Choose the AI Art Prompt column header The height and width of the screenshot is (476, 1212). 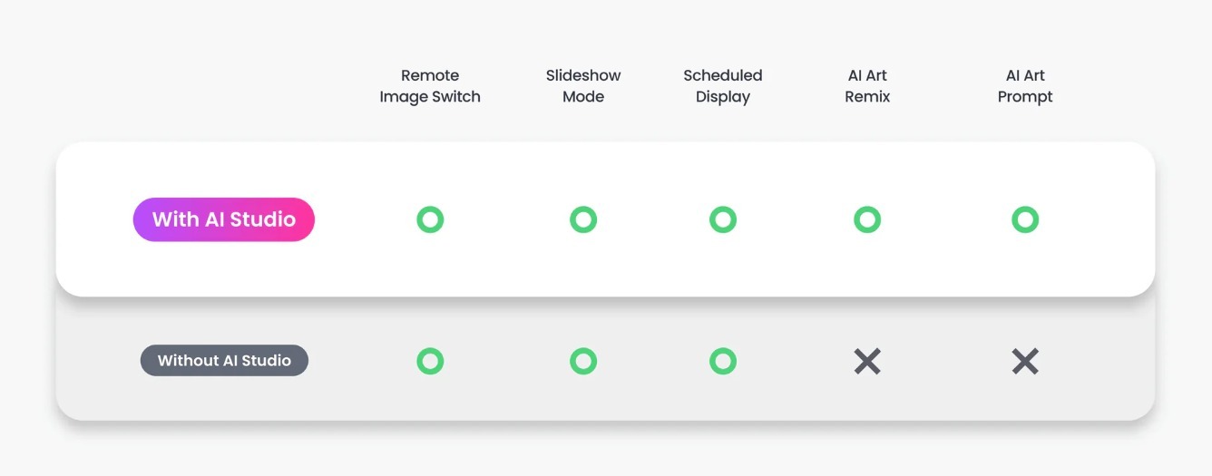pyautogui.click(x=1025, y=86)
